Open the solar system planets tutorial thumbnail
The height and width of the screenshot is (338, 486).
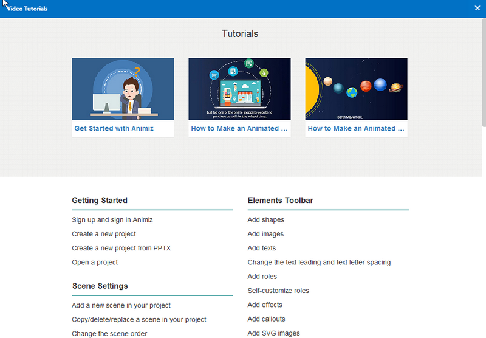[356, 89]
